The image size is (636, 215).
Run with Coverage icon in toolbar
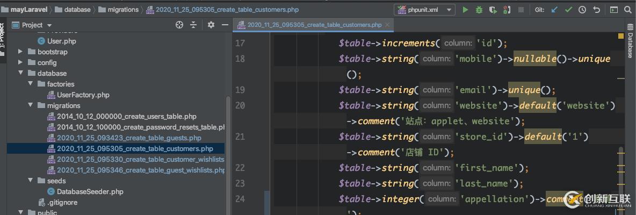coord(493,10)
